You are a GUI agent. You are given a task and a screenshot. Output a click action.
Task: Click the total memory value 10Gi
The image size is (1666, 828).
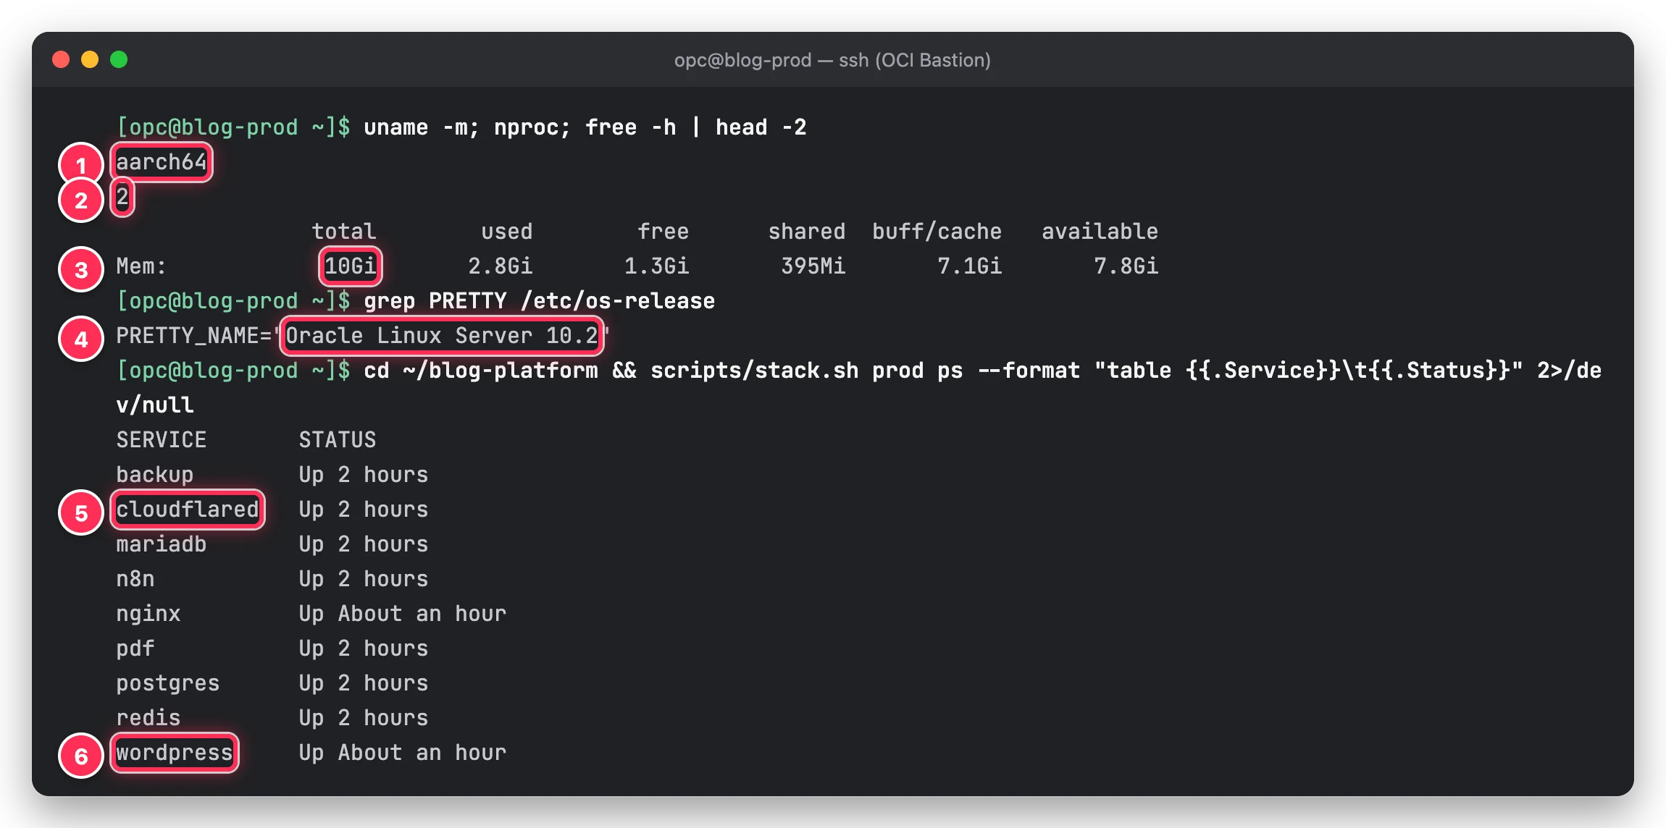tap(350, 266)
